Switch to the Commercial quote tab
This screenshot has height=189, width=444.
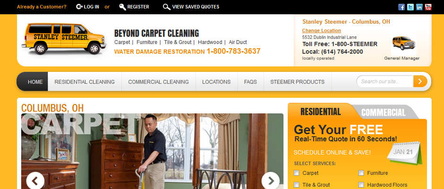tap(383, 112)
